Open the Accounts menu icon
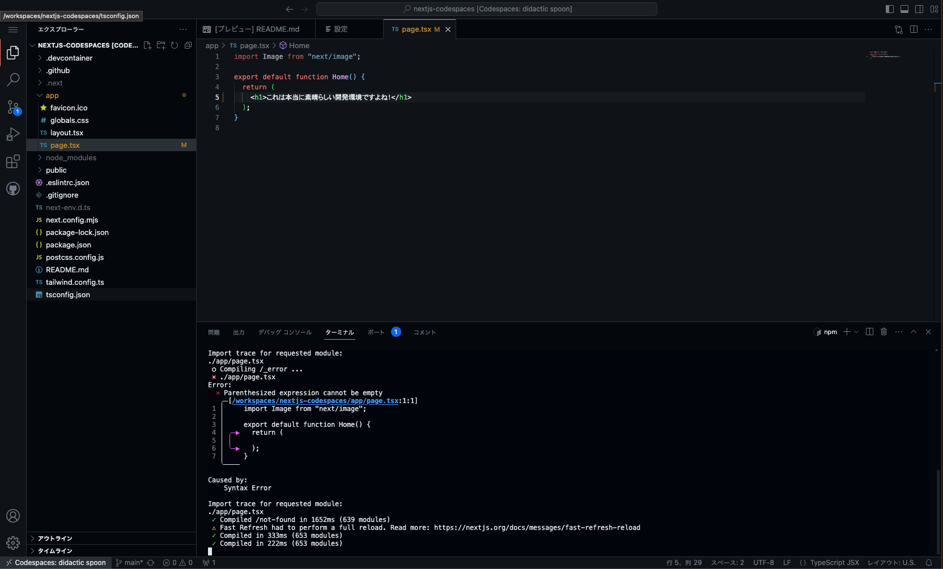 (13, 516)
